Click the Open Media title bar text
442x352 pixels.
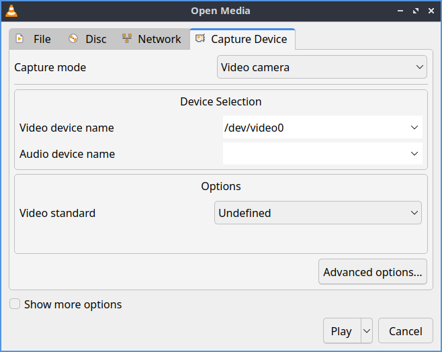[x=220, y=10]
